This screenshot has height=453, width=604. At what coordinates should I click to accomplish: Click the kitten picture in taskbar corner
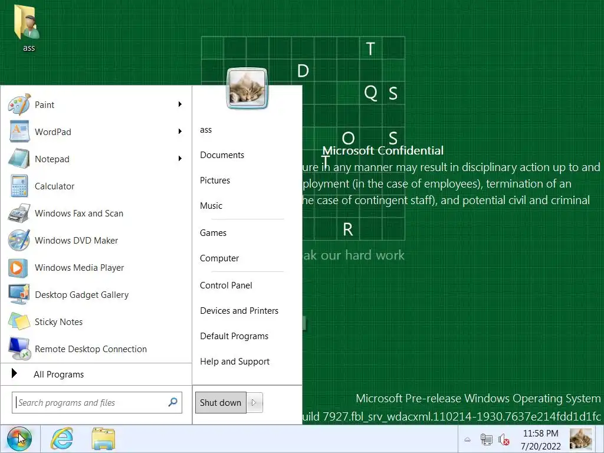coord(581,439)
